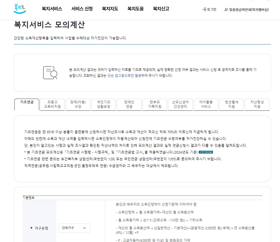Viewport: 280px width, 242px height.
Task: Open the 산모신생아 건강관리 tab
Action: (x=180, y=105)
